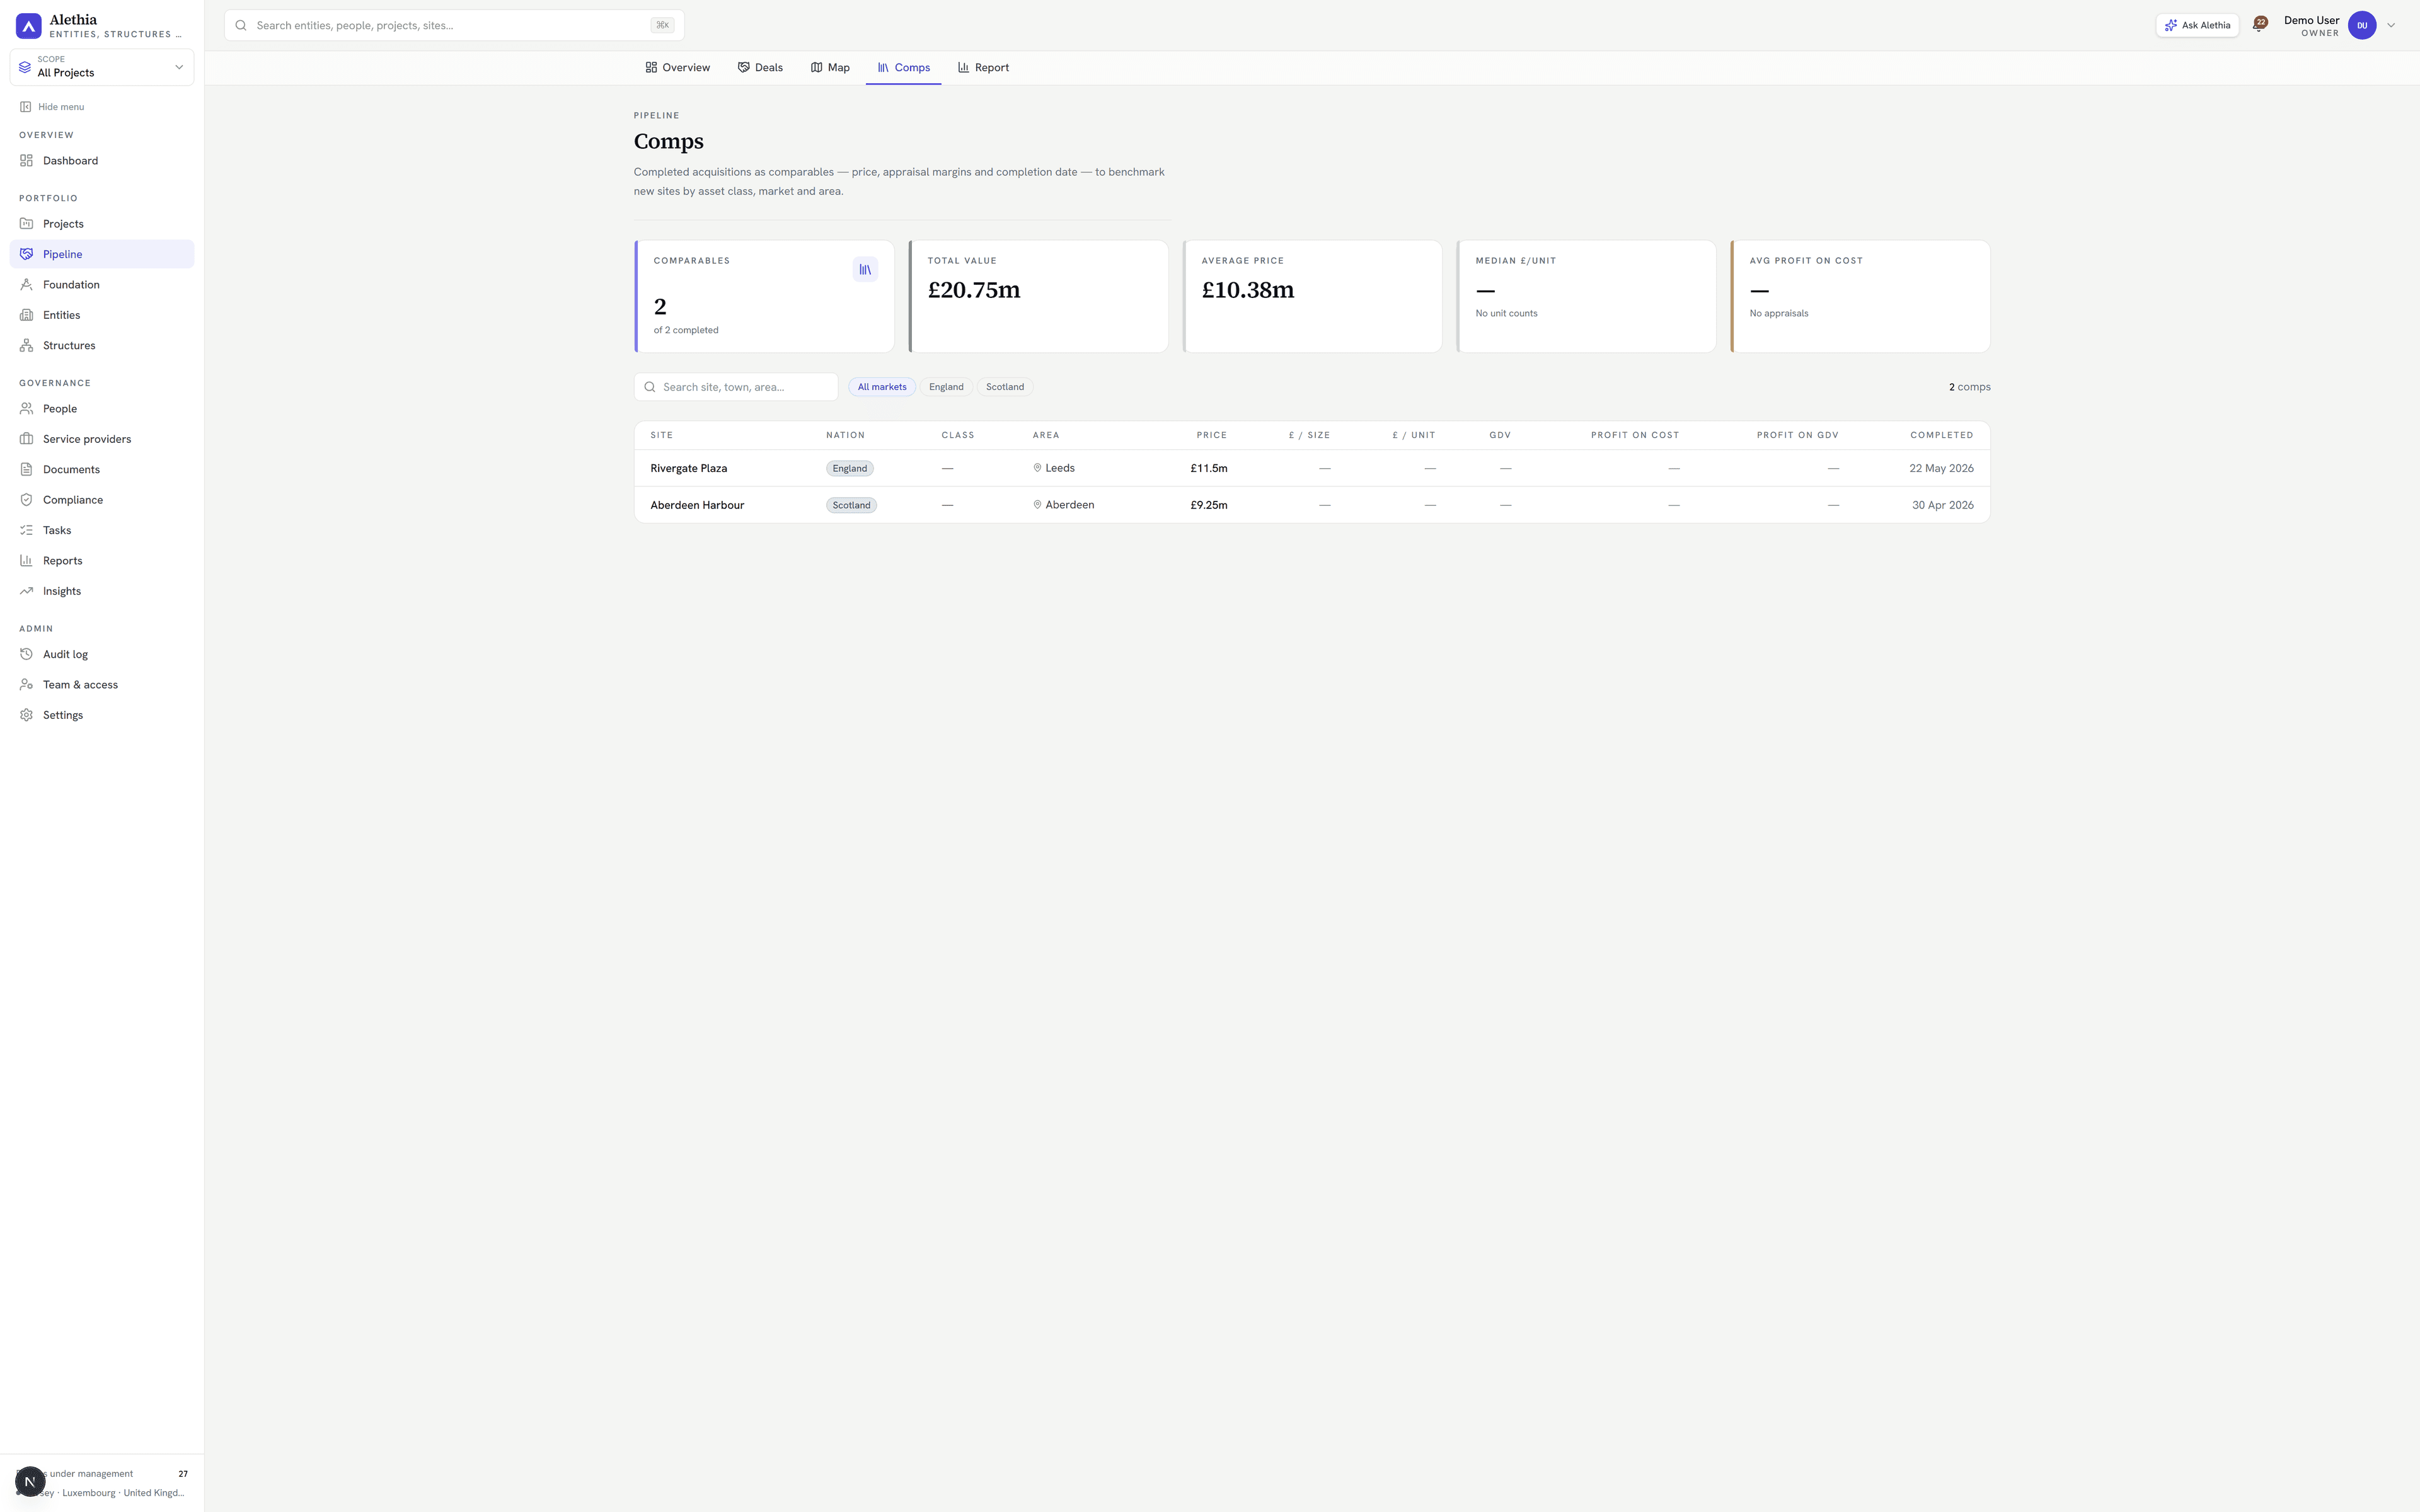Screen dimensions: 2420x1512
Task: Switch to the Map tab
Action: click(x=830, y=68)
